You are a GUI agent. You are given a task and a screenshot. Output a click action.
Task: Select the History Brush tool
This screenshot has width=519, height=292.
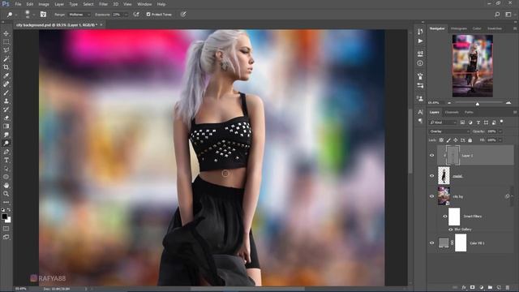click(6, 109)
